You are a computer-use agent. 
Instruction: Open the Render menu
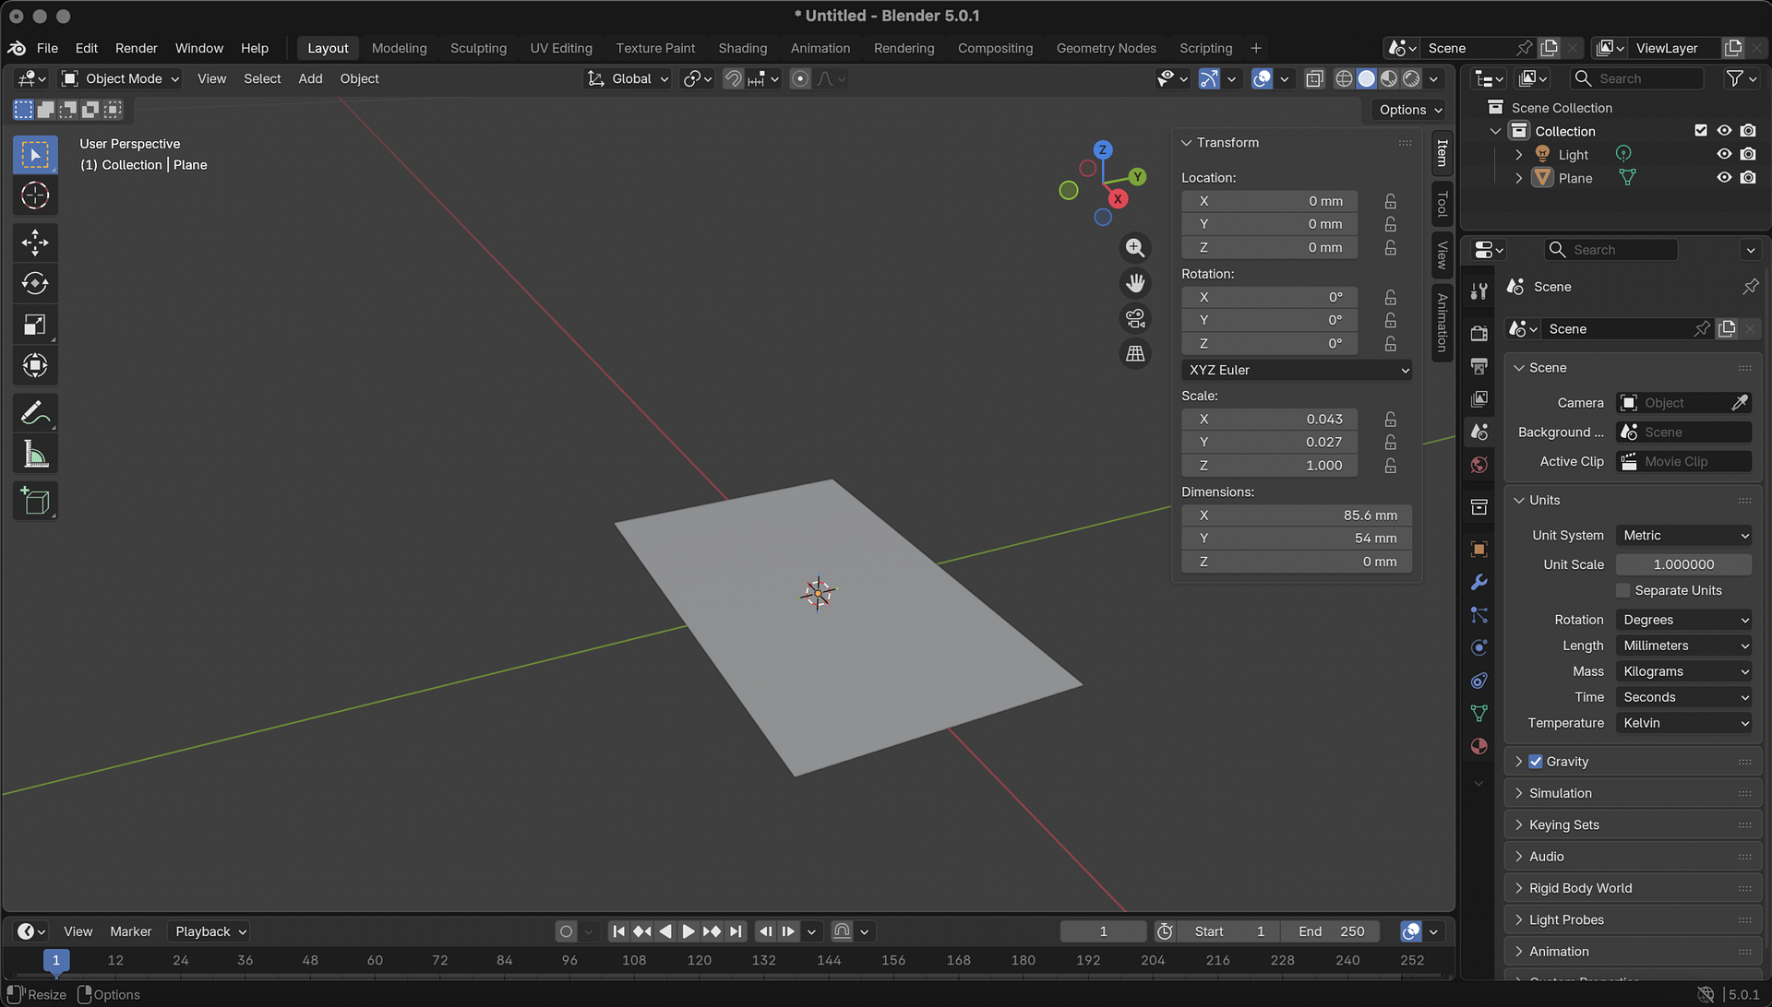(x=136, y=48)
